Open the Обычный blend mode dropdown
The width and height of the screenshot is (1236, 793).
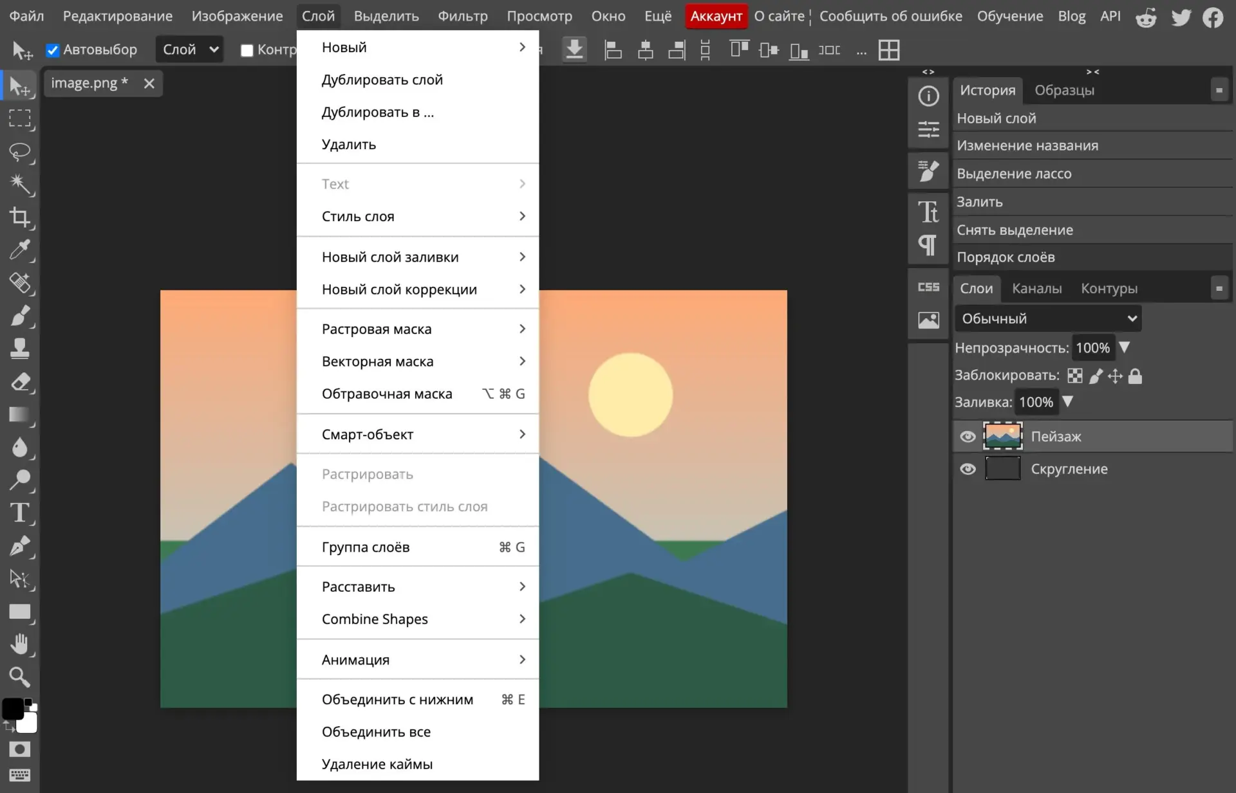click(1048, 318)
